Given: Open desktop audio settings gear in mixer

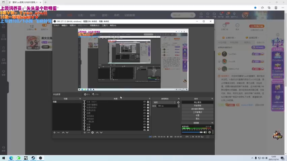Looking at the screenshot, I should click(x=210, y=132).
